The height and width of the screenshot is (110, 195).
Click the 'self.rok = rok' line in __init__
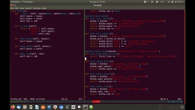tap(29, 21)
